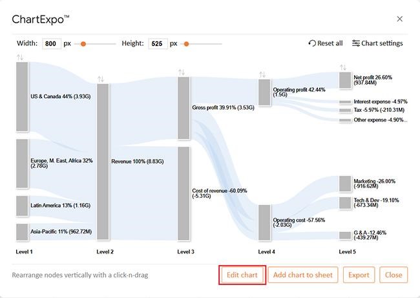Reset all chart changes

(326, 43)
